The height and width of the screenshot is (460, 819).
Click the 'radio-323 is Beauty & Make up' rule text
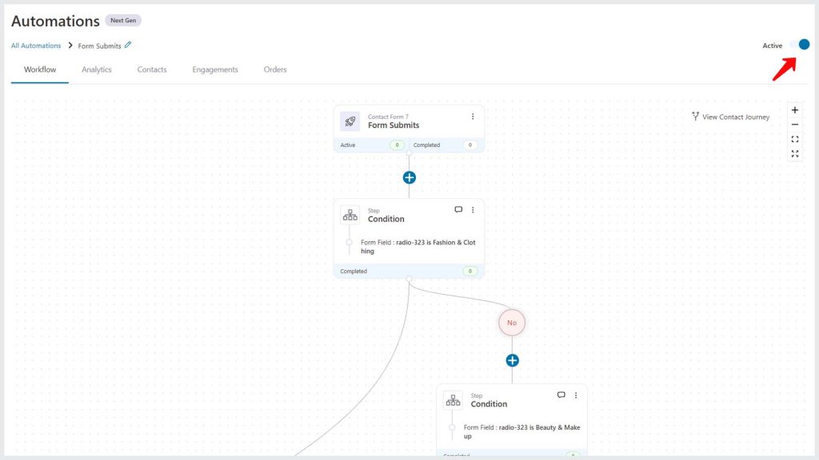(x=521, y=431)
